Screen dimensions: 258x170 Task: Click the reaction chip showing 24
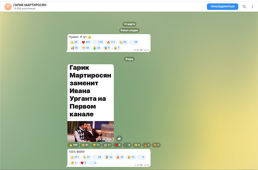point(97,157)
